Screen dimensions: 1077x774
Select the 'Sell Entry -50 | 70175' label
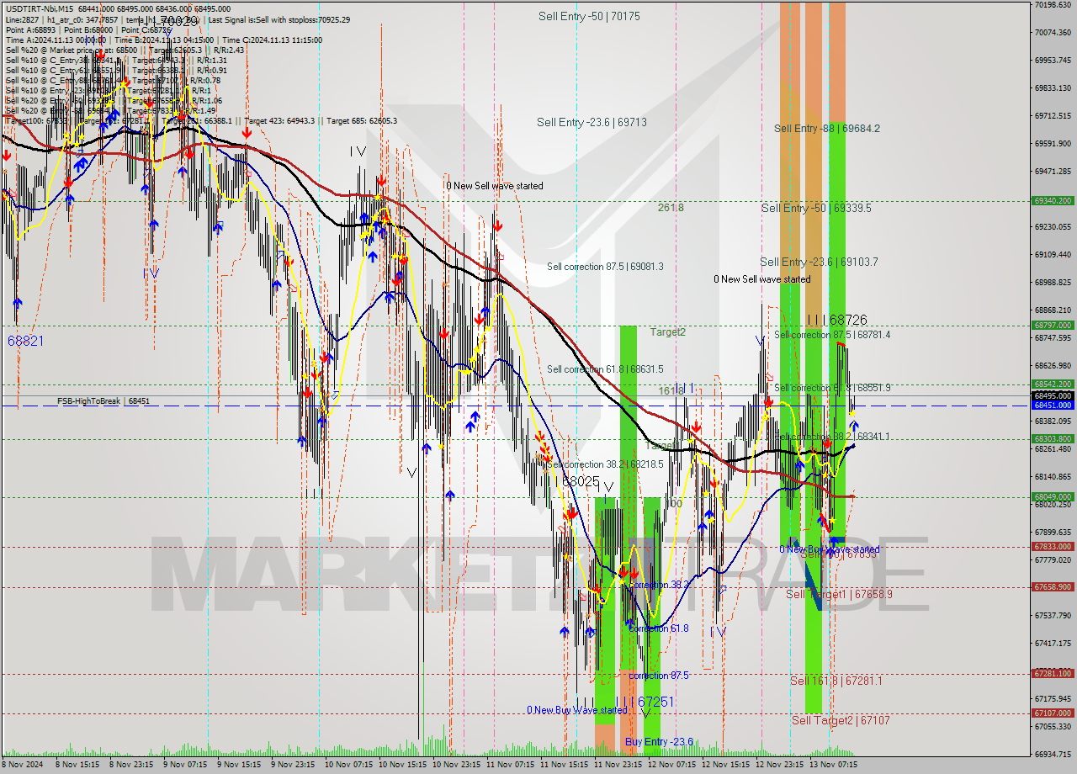(x=589, y=16)
